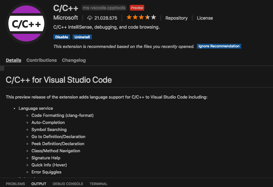Open the Repository link
Image resolution: width=273 pixels, height=187 pixels.
click(x=176, y=18)
